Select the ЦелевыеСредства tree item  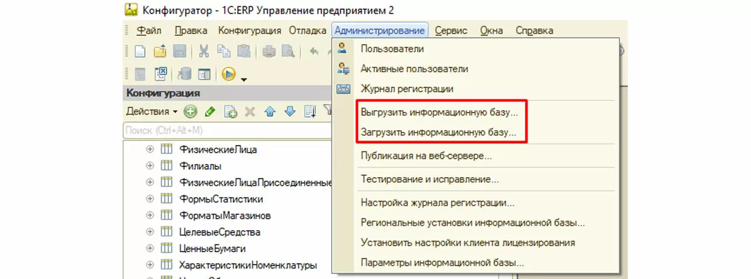pos(220,232)
